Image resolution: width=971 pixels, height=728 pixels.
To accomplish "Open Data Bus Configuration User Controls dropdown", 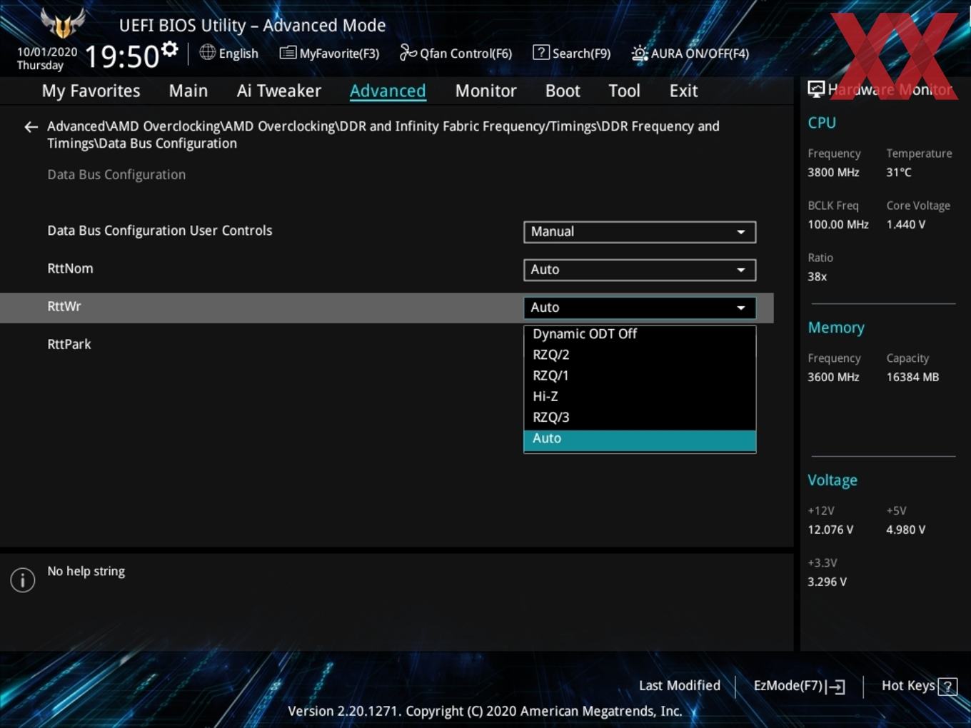I will 640,232.
